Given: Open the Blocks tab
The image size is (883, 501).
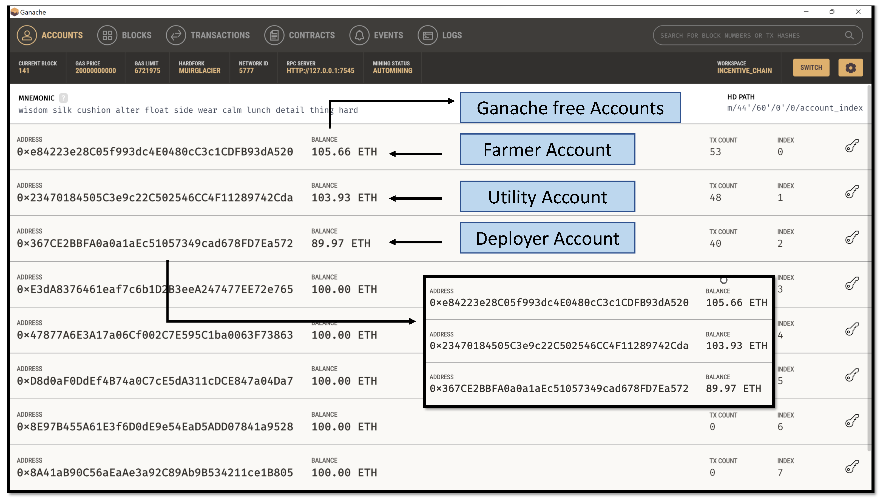Looking at the screenshot, I should [x=124, y=35].
